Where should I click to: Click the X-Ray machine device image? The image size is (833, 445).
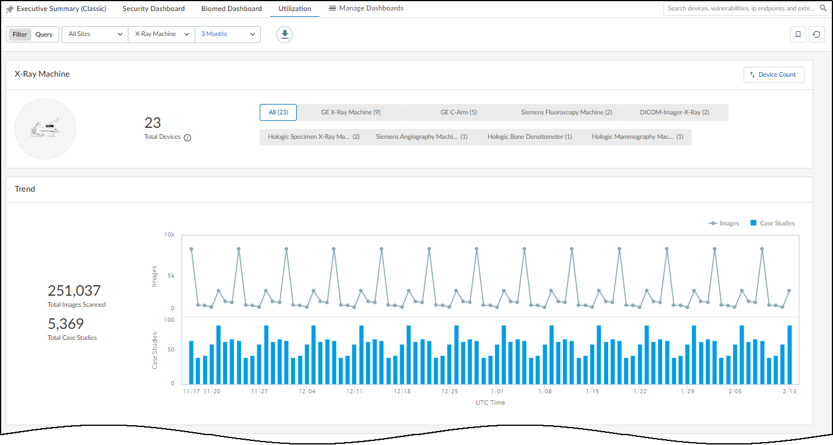[45, 129]
